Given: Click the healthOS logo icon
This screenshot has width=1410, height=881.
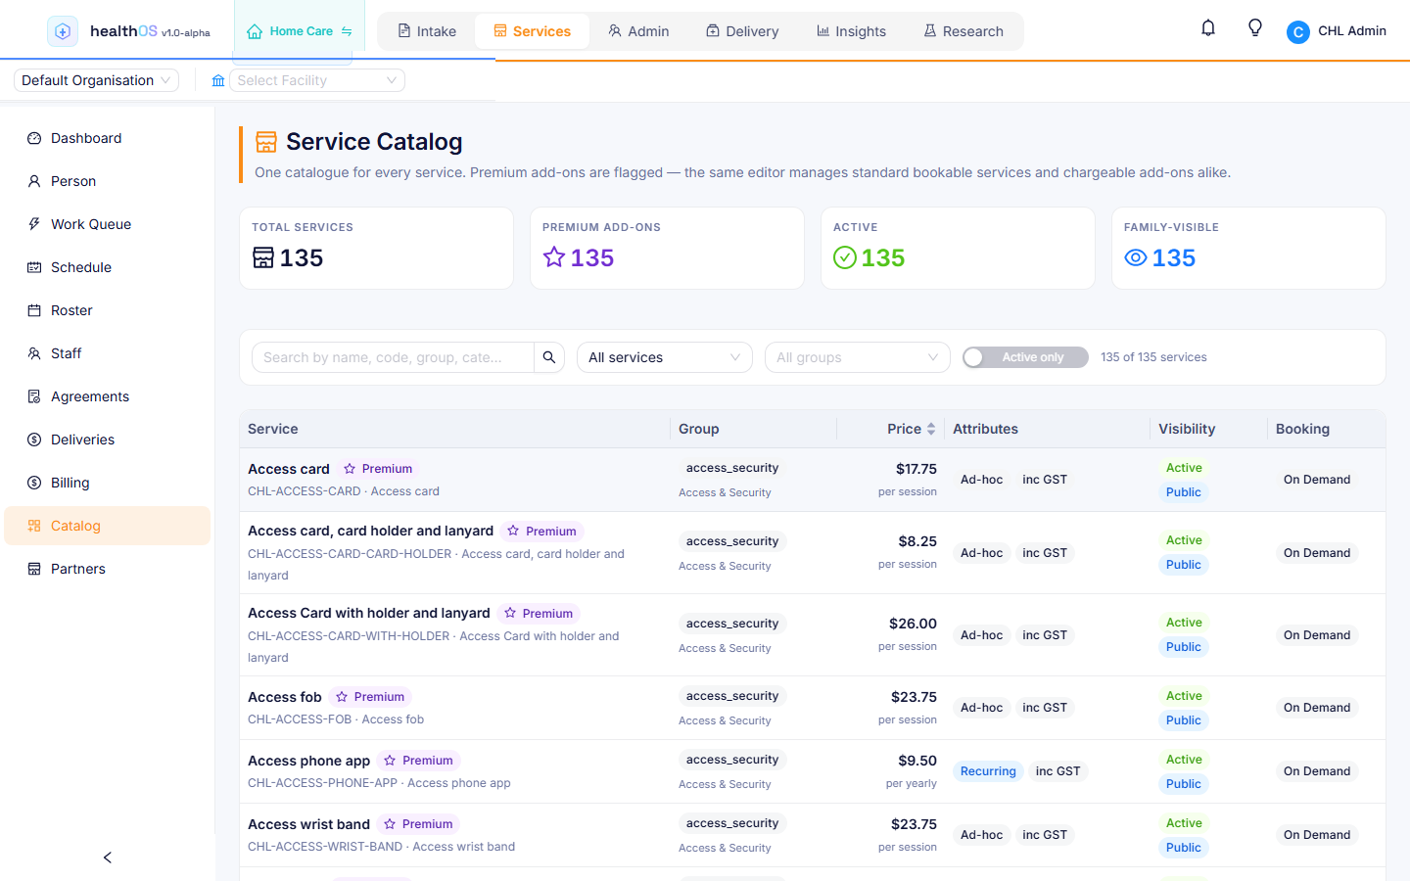Looking at the screenshot, I should tap(63, 31).
